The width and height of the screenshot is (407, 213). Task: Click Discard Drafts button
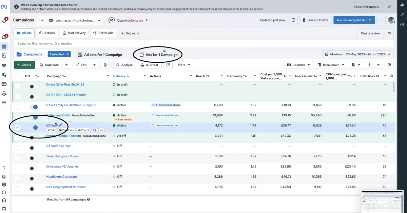[315, 20]
